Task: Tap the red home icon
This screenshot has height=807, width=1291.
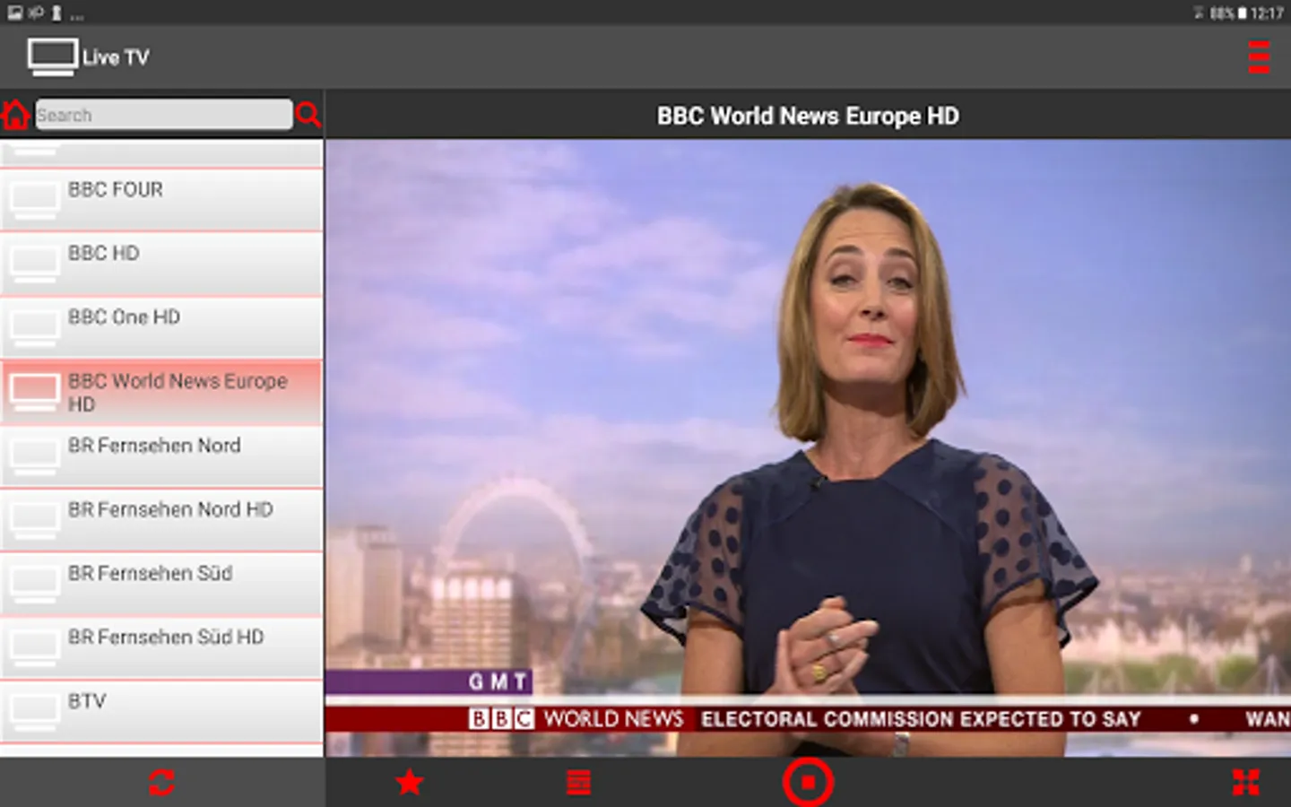Action: tap(15, 115)
